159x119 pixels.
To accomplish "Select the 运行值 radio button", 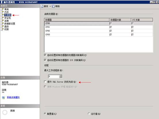I will 89,114.
